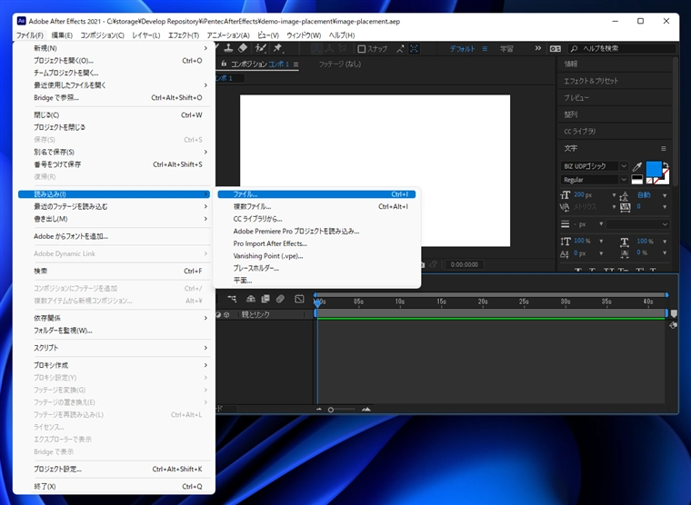
Task: Open the 文字 panel menu icon
Action: pos(663,148)
